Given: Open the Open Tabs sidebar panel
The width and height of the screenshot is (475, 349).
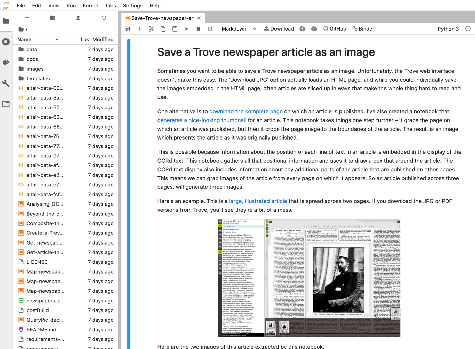Looking at the screenshot, I should point(6,104).
